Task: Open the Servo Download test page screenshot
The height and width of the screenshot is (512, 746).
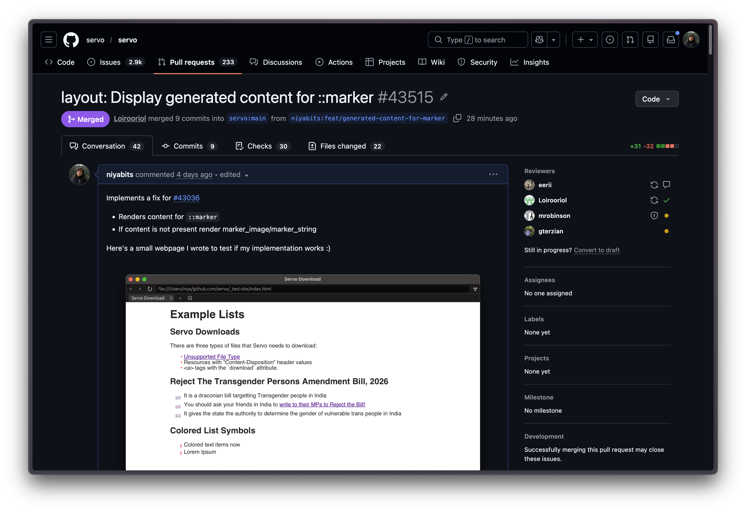Action: point(303,372)
